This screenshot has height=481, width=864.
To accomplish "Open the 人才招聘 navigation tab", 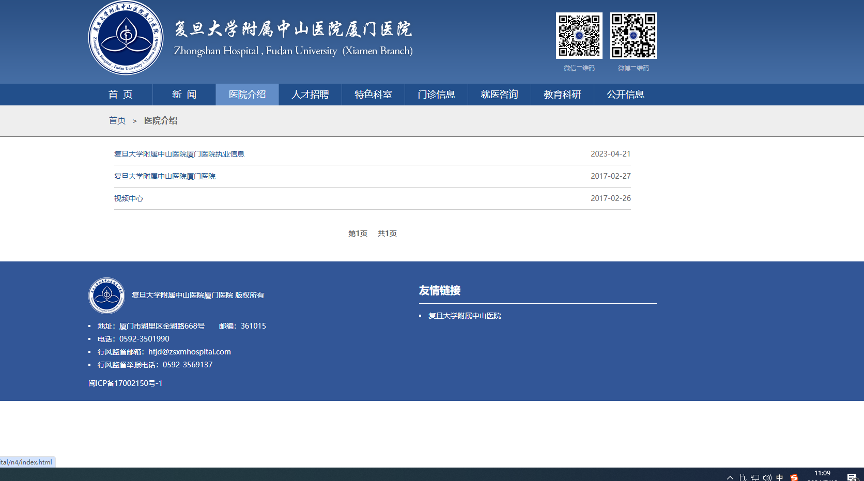I will (x=310, y=95).
